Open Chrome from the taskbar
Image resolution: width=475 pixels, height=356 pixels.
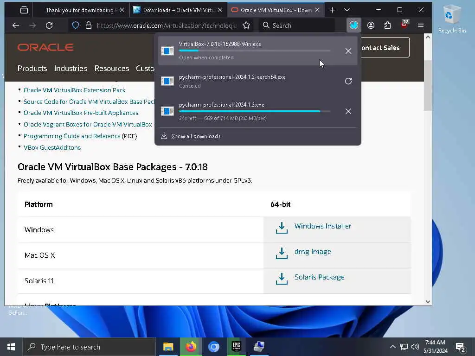[213, 347]
